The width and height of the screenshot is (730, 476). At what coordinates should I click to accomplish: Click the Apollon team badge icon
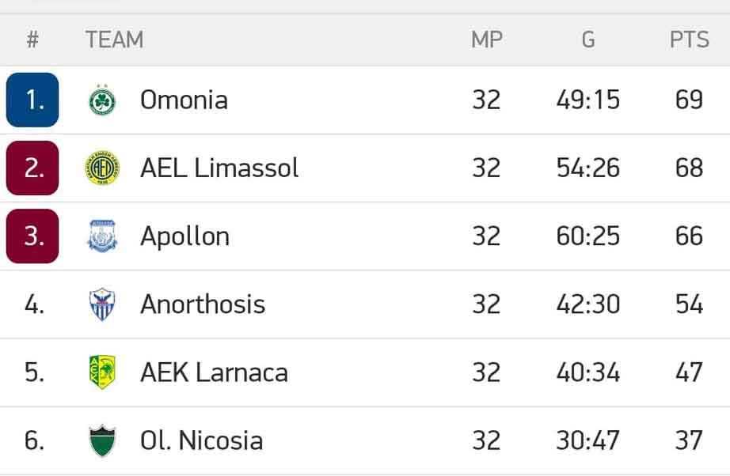[102, 236]
